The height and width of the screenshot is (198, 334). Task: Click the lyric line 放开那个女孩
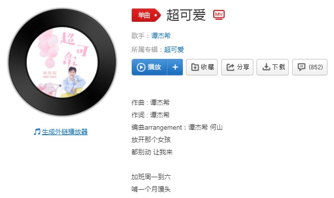[151, 140]
